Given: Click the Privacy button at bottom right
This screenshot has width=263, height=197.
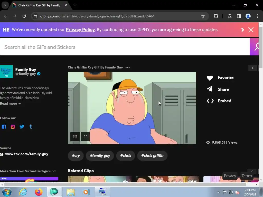Looking at the screenshot, I should tap(230, 176).
